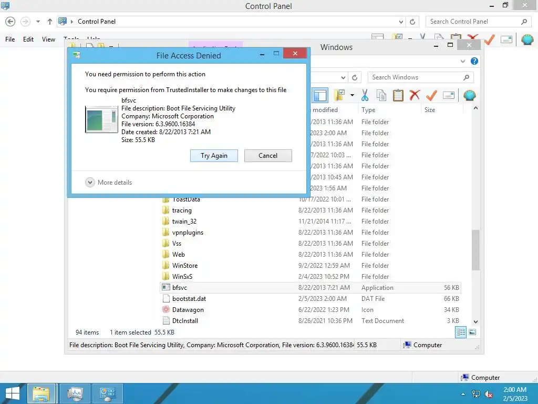Screen dimensions: 538x404
Task: Go up one level in Control Panel
Action: coord(50,22)
